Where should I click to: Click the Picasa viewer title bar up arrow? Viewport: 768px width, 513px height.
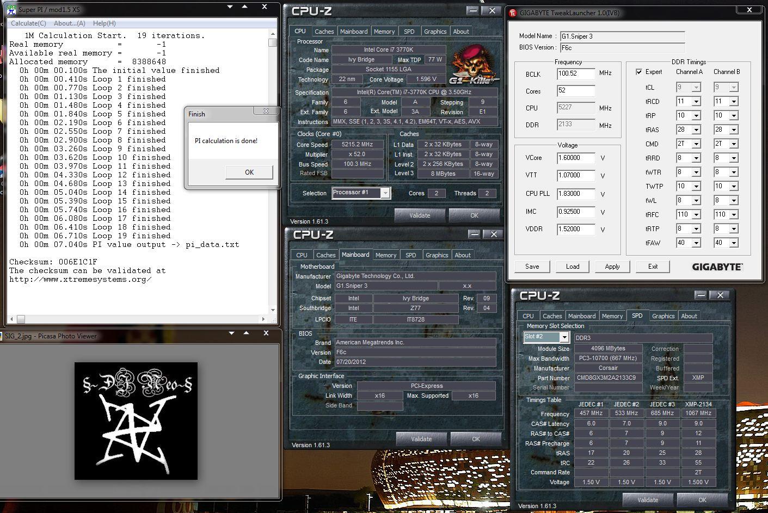[245, 333]
